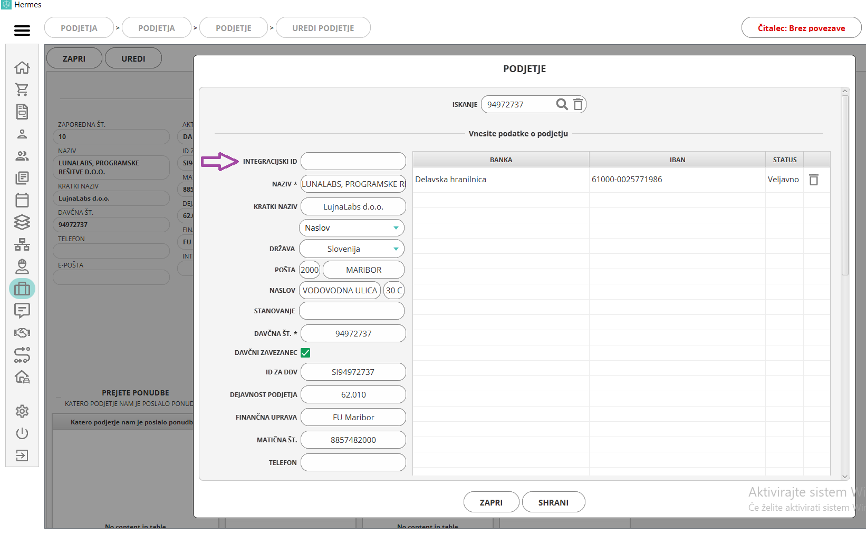This screenshot has height=535, width=866.
Task: Click the VODOVODNA ULICA street field
Action: click(340, 290)
